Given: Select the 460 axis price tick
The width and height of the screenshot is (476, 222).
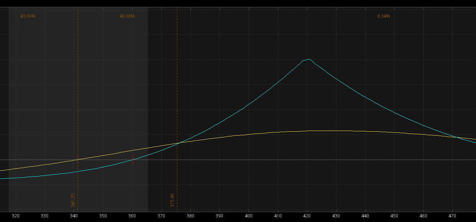Looking at the screenshot, I should pos(423,216).
